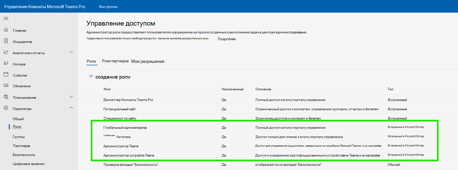Click the Управление Комнаты Microsoft Teams Pro title
Screen dimensions: 458x170
click(x=45, y=7)
